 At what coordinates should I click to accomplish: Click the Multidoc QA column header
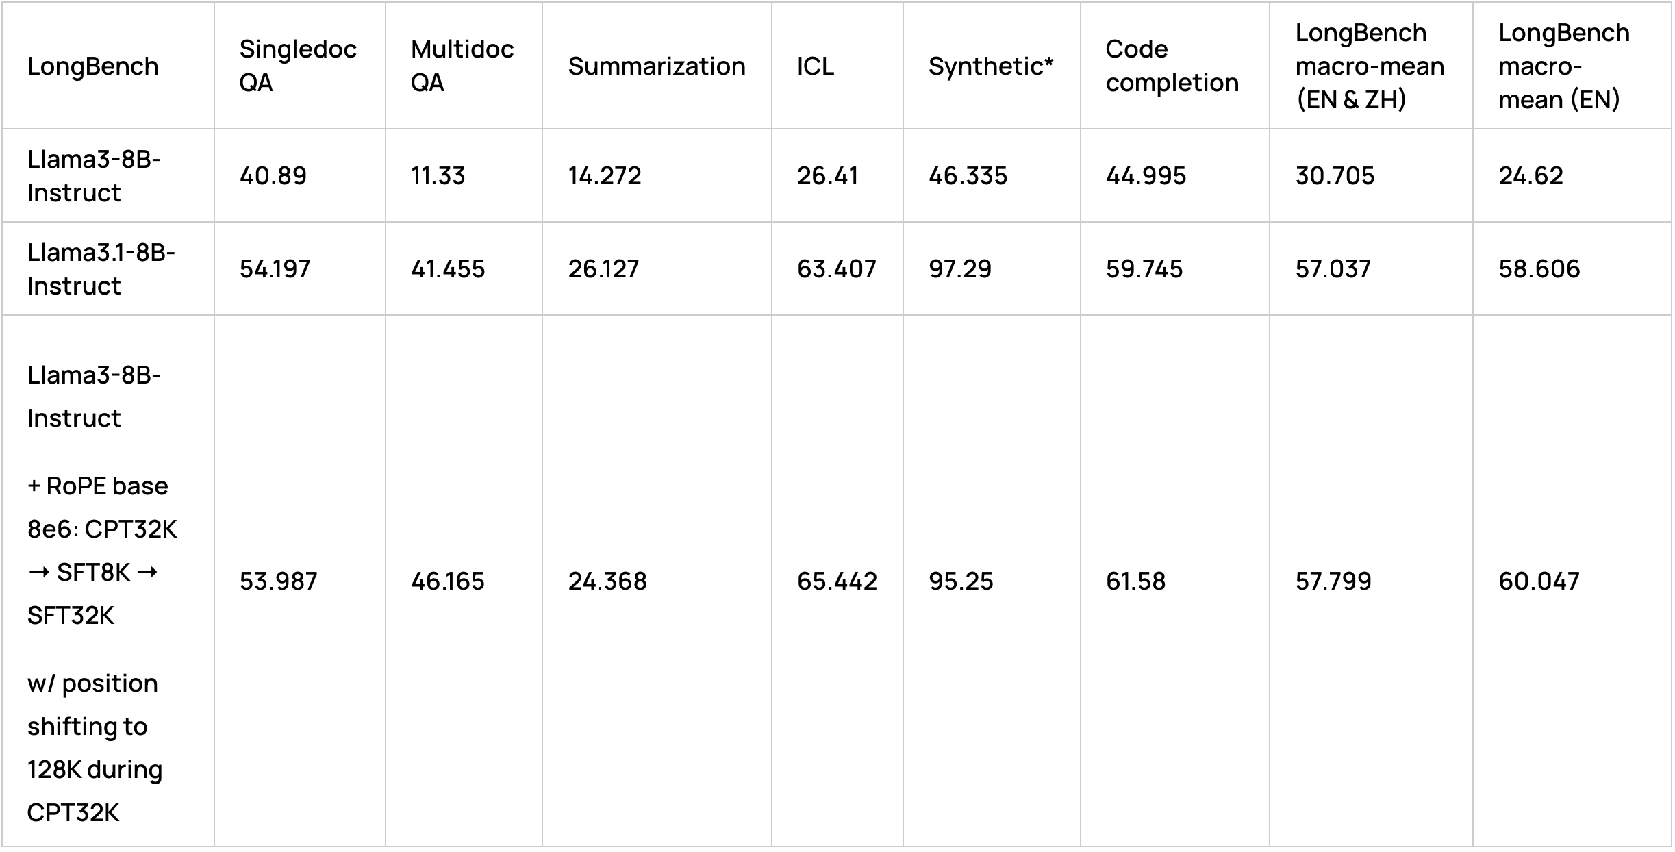(462, 66)
